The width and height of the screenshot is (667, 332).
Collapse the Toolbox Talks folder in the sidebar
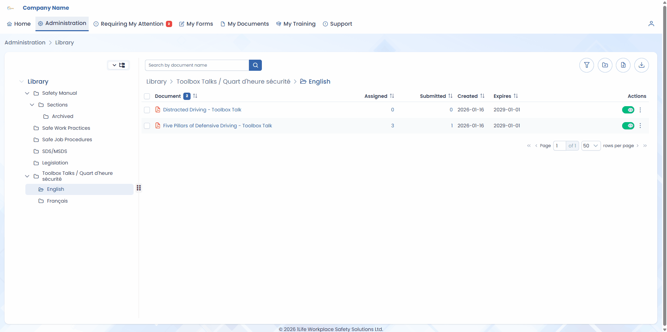[27, 176]
